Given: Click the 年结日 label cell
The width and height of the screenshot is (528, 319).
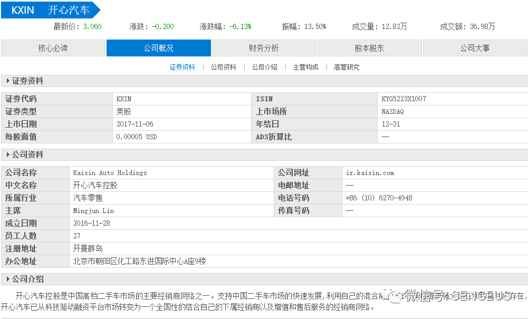Looking at the screenshot, I should click(x=314, y=124).
